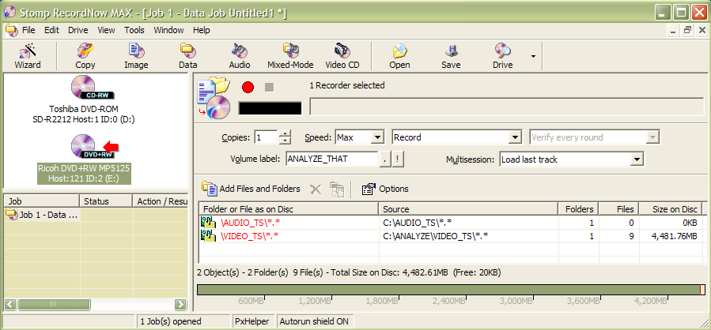Open the Drive toolbar tool
This screenshot has height=330, width=711.
click(502, 56)
